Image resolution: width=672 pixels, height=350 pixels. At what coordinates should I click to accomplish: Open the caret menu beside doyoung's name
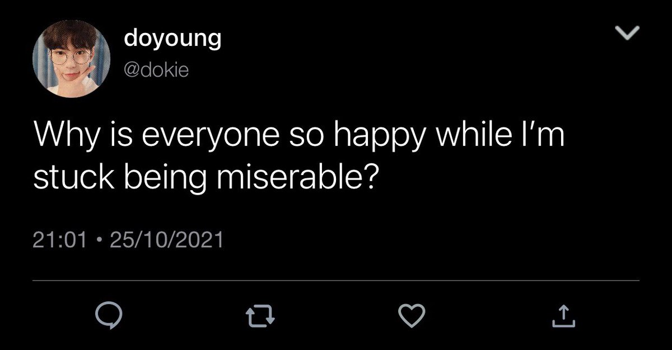coord(628,35)
